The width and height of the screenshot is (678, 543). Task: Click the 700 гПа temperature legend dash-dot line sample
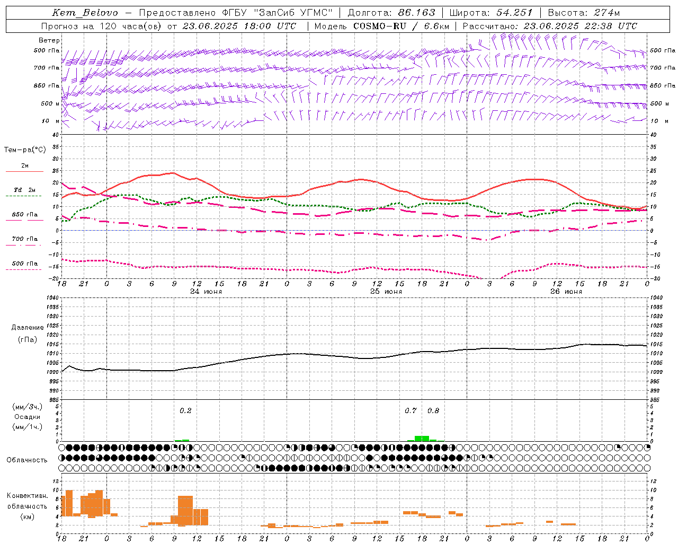(24, 246)
